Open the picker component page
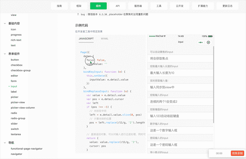The image size is (246, 159). (x=15, y=97)
